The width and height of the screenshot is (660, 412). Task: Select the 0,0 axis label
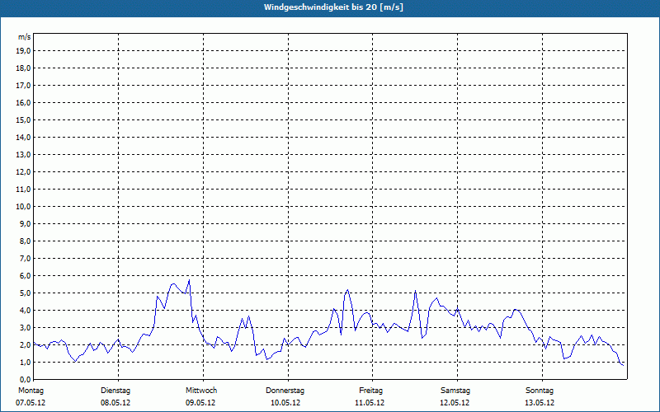coord(26,380)
